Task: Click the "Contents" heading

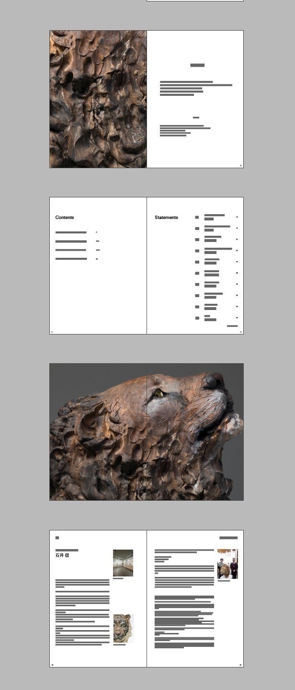Action: [x=65, y=218]
